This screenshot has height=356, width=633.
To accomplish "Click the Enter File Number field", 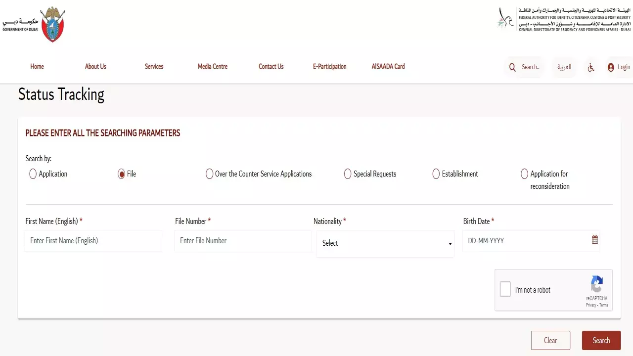I will tap(242, 241).
